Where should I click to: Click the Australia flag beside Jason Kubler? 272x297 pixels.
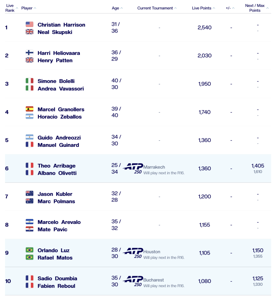pyautogui.click(x=30, y=194)
